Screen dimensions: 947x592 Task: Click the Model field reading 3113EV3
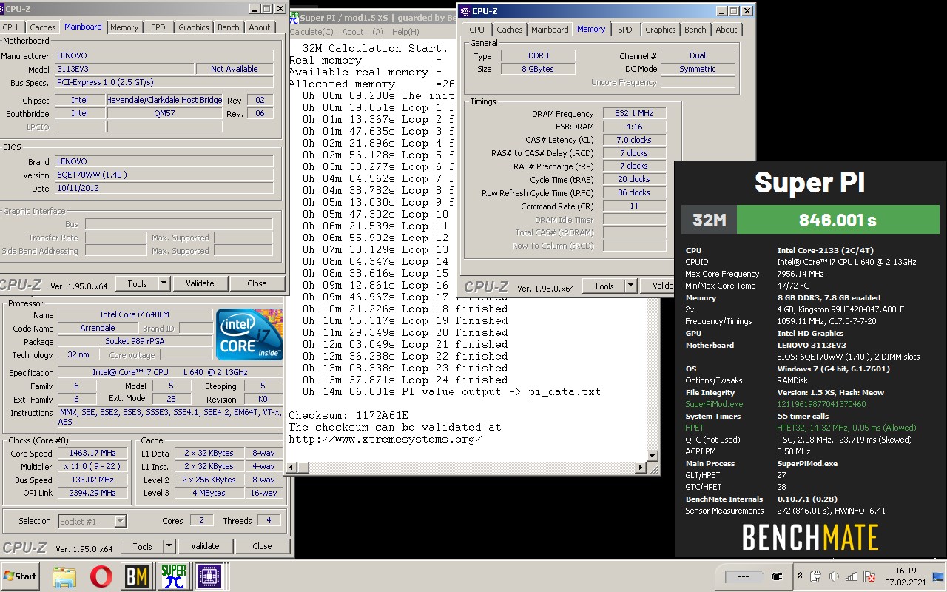[x=124, y=69]
